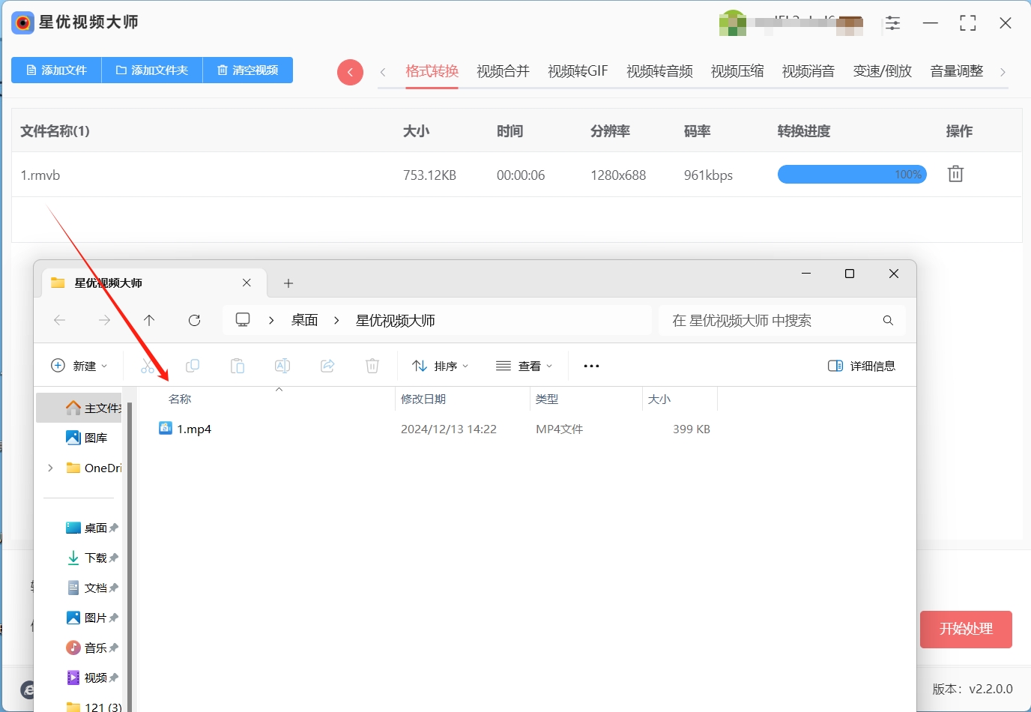This screenshot has width=1031, height=712.
Task: Close the 星优视频大师 Explorer tab
Action: 247,283
